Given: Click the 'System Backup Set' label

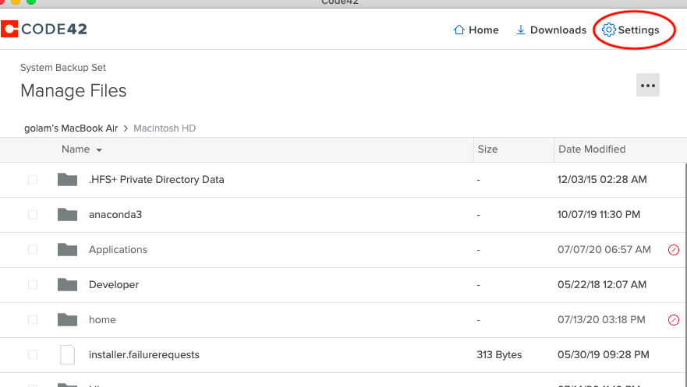Looking at the screenshot, I should click(x=63, y=67).
